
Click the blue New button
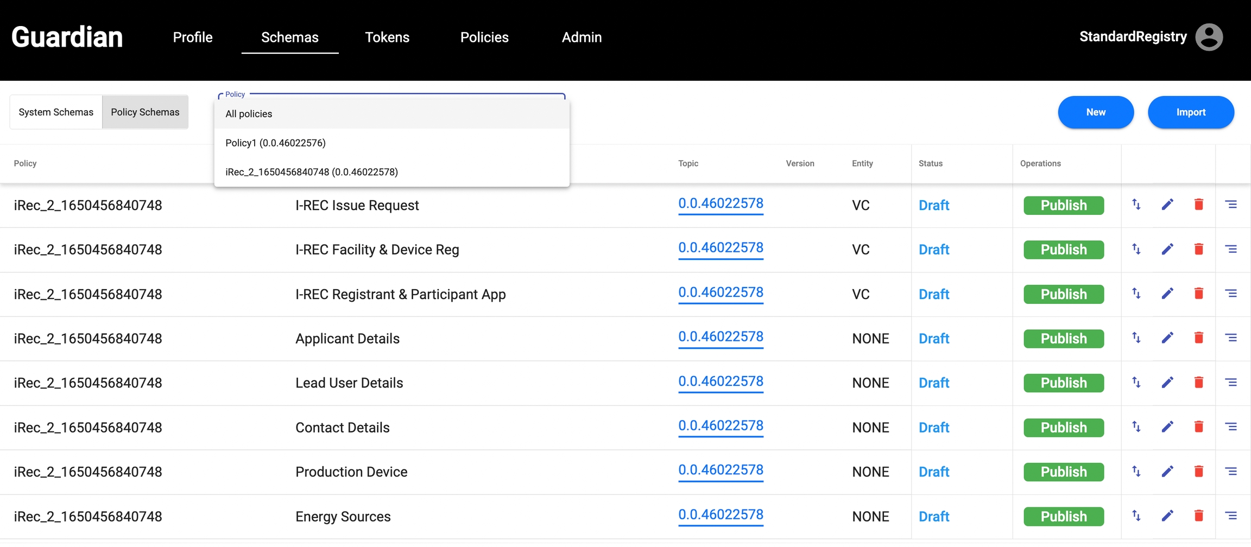pyautogui.click(x=1095, y=112)
